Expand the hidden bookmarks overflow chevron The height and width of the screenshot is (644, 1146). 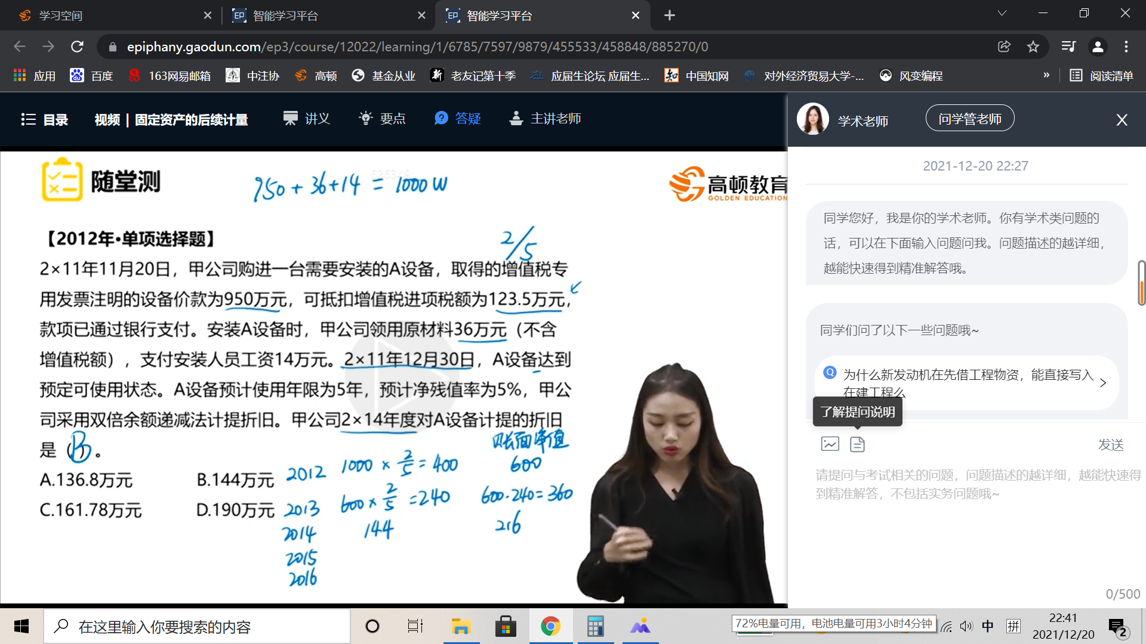coord(1046,75)
